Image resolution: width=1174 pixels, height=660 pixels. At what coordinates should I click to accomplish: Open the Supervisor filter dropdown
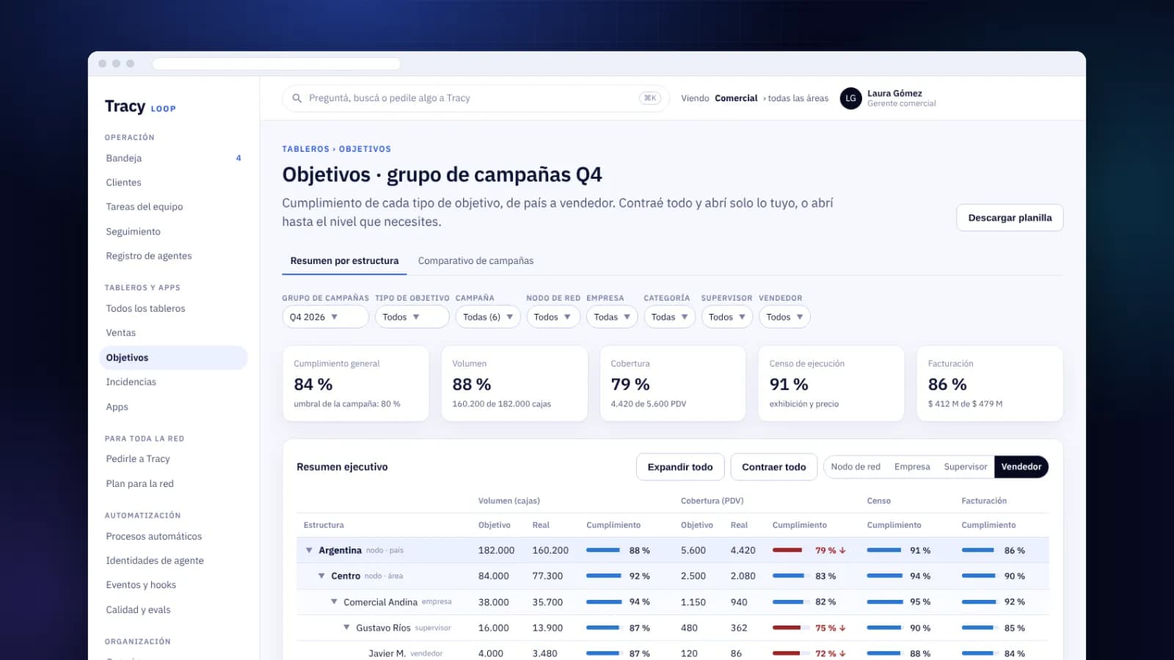pos(727,317)
